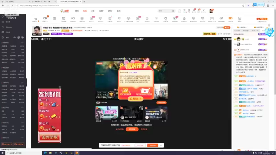Click the Windows taskbar search box
Image resolution: width=276 pixels, height=155 pixels.
point(23,153)
